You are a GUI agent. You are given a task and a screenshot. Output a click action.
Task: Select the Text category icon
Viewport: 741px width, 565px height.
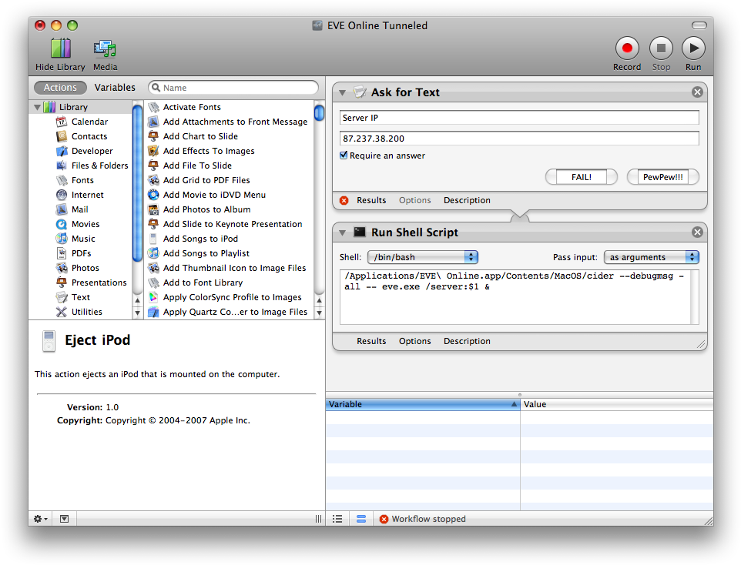pyautogui.click(x=62, y=298)
